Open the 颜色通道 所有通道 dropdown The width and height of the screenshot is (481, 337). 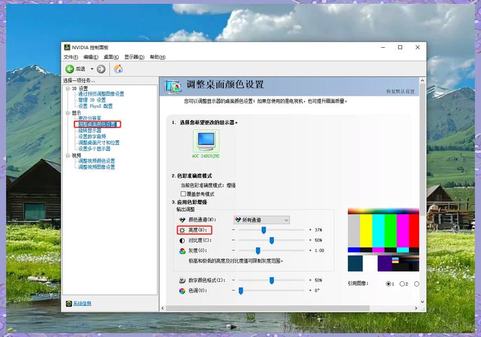[261, 220]
